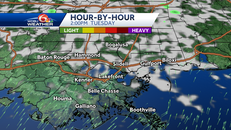Click the Biloxi city label
Image resolution: width=231 pixels, height=130 pixels.
[x=169, y=60]
